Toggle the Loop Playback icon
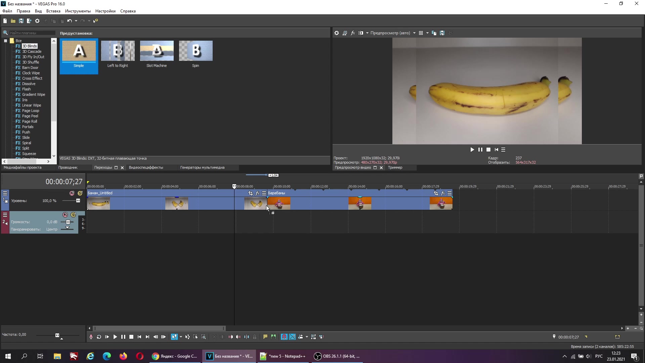Screen dimensions: 645x363 coord(98,337)
